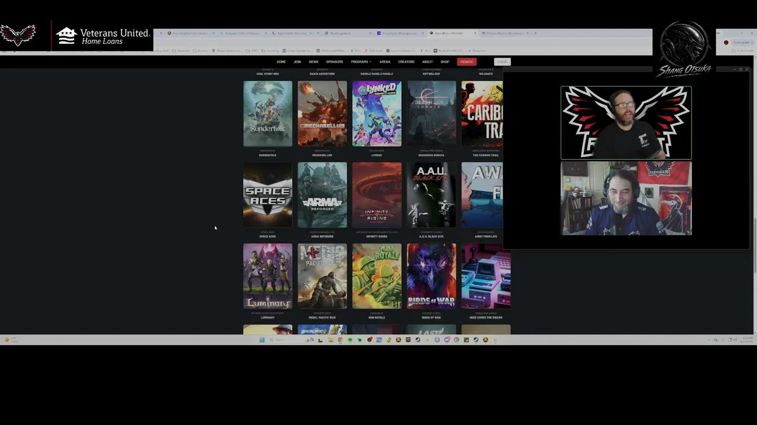
Task: Open the Birds of War cover
Action: [431, 276]
